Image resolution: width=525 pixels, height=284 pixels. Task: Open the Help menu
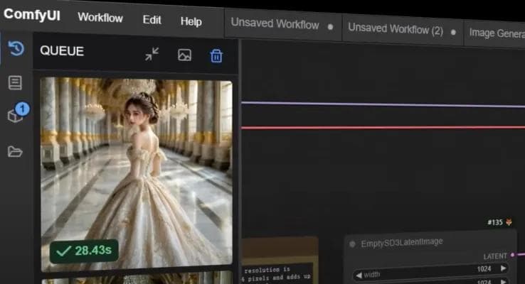click(x=191, y=22)
